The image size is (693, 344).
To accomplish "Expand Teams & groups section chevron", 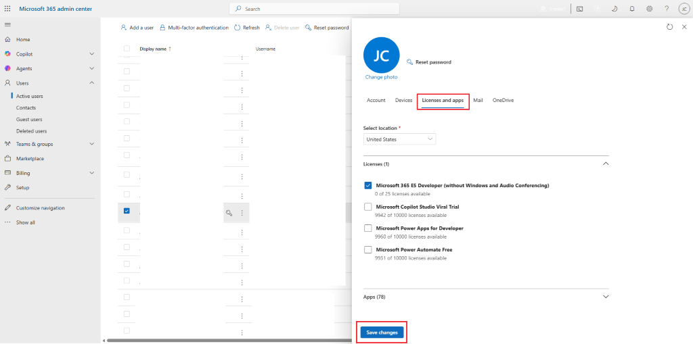I will [92, 143].
